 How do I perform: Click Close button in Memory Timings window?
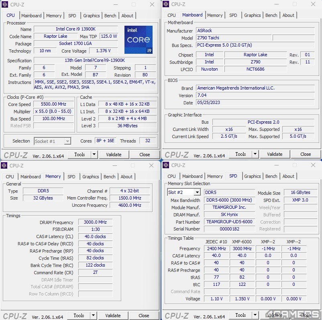click(x=144, y=316)
